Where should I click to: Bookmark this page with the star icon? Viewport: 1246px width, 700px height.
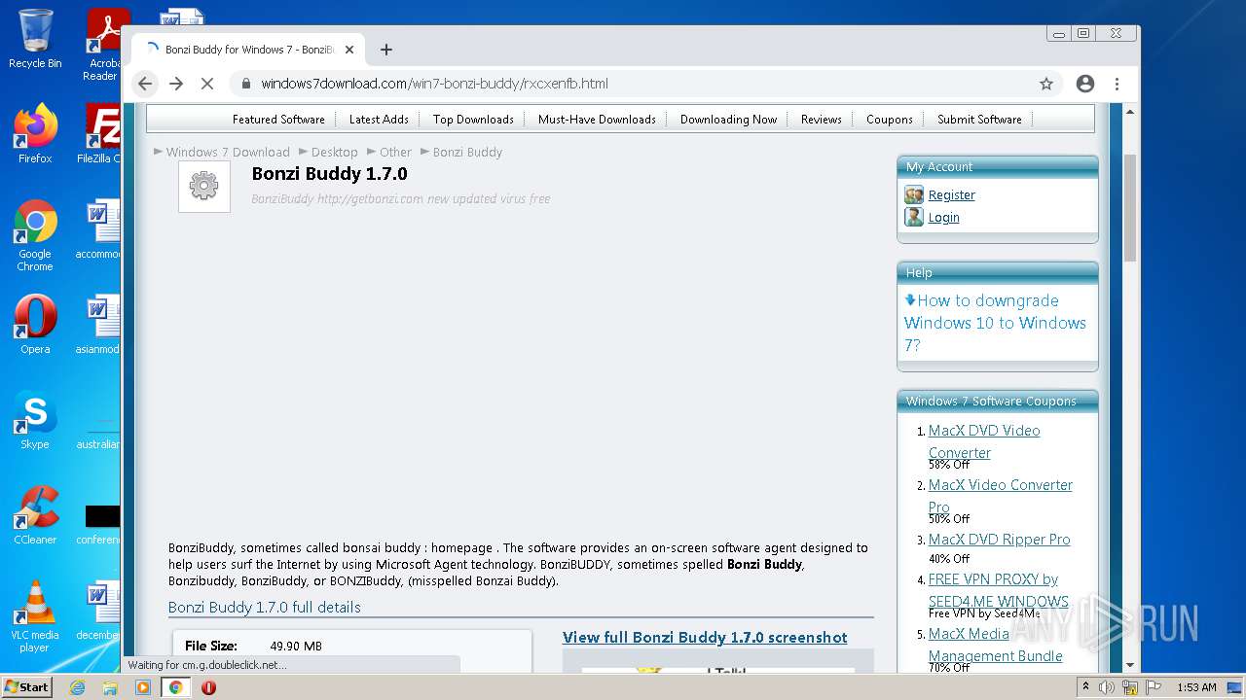coord(1046,84)
